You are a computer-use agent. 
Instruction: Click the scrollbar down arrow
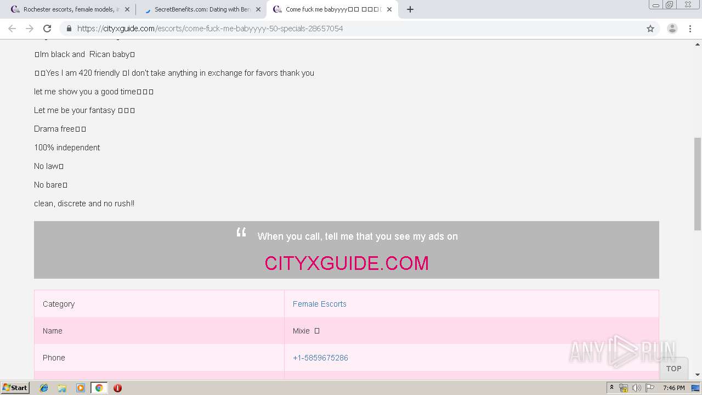point(698,375)
